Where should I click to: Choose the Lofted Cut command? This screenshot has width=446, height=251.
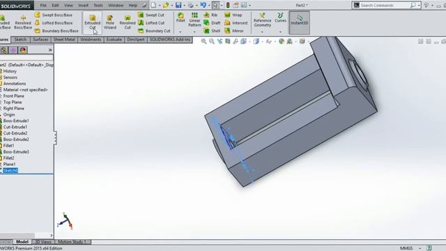(x=151, y=23)
